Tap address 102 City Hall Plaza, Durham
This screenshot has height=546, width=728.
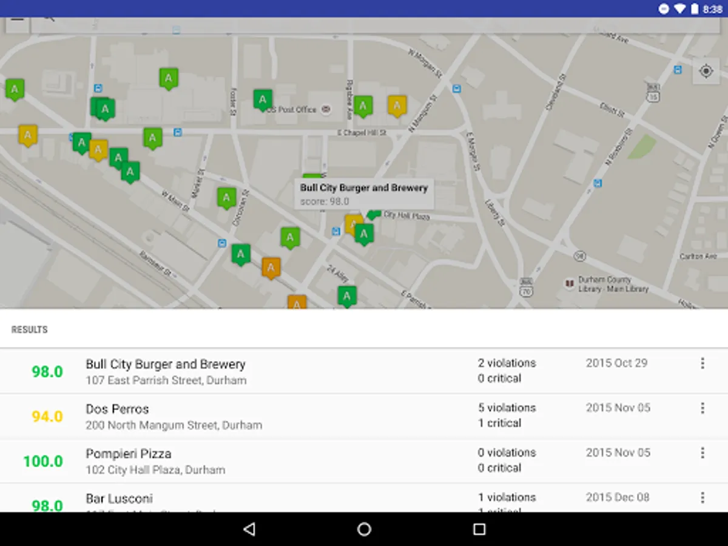[x=155, y=470]
